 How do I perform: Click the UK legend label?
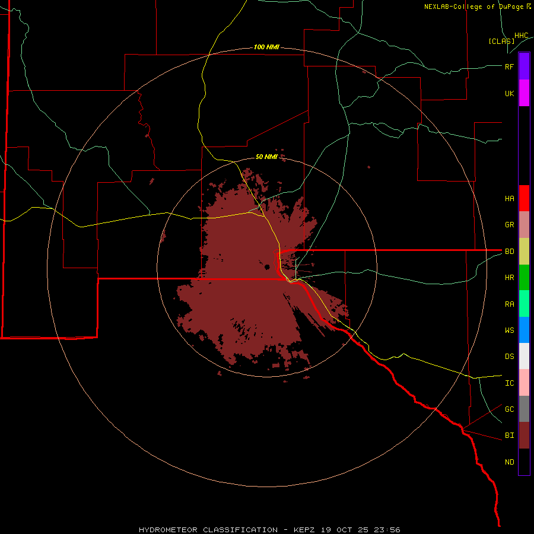[x=509, y=93]
